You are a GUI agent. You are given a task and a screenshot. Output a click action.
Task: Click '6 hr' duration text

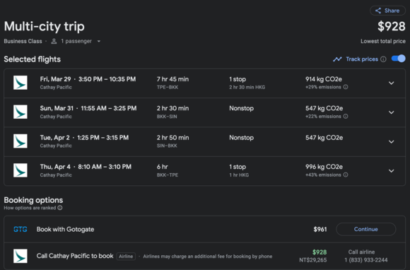click(x=163, y=167)
